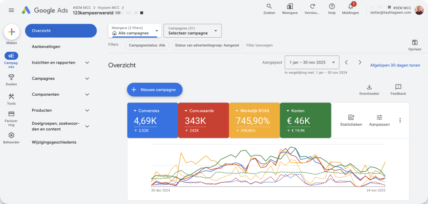Image resolution: width=428 pixels, height=204 pixels.
Task: Select the blue Conversies metric tile
Action: click(x=152, y=120)
